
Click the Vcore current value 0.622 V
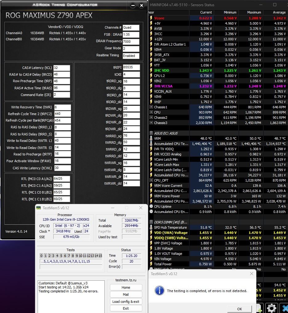pos(206,18)
